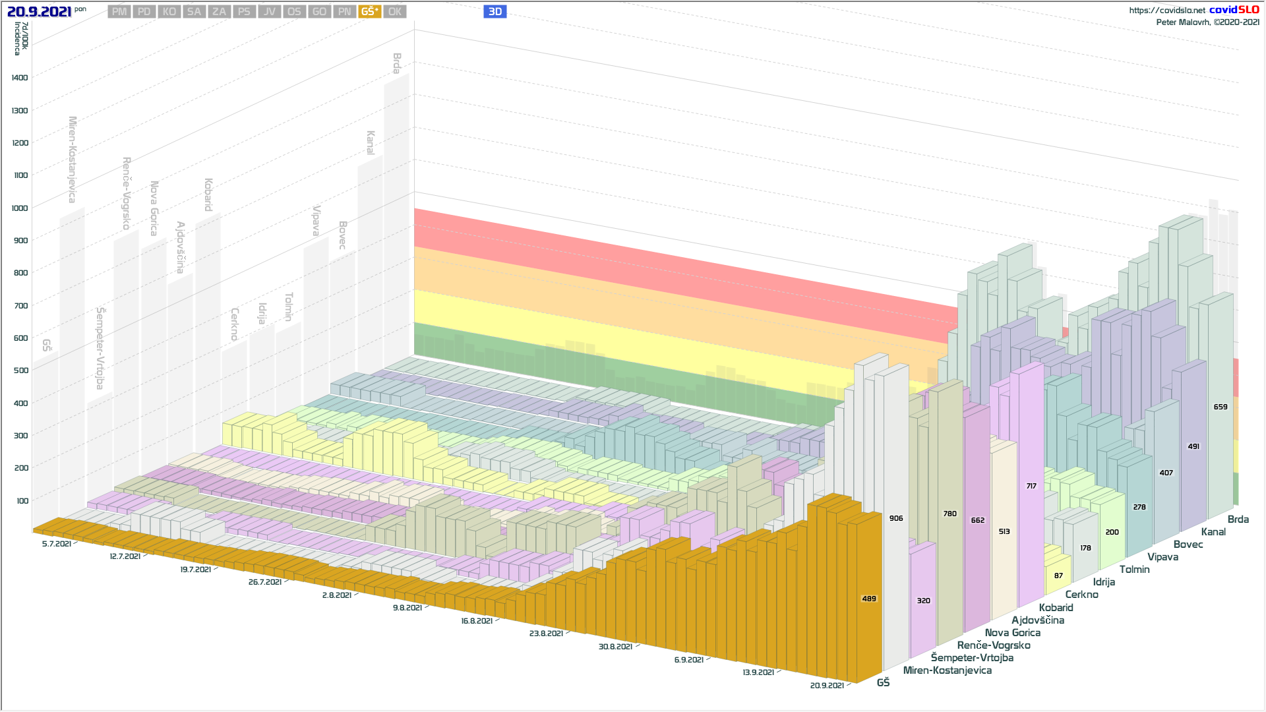The height and width of the screenshot is (712, 1266).
Task: Click the highlighted GŠ region tab
Action: (x=369, y=11)
